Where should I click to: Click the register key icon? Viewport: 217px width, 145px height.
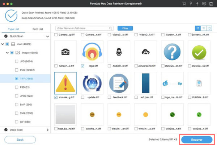tap(191, 4)
